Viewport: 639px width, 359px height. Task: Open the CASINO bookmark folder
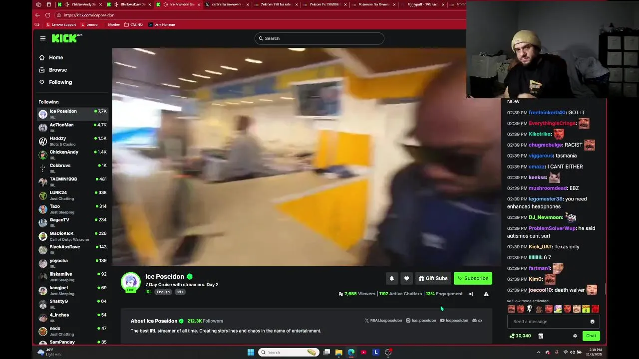[133, 24]
